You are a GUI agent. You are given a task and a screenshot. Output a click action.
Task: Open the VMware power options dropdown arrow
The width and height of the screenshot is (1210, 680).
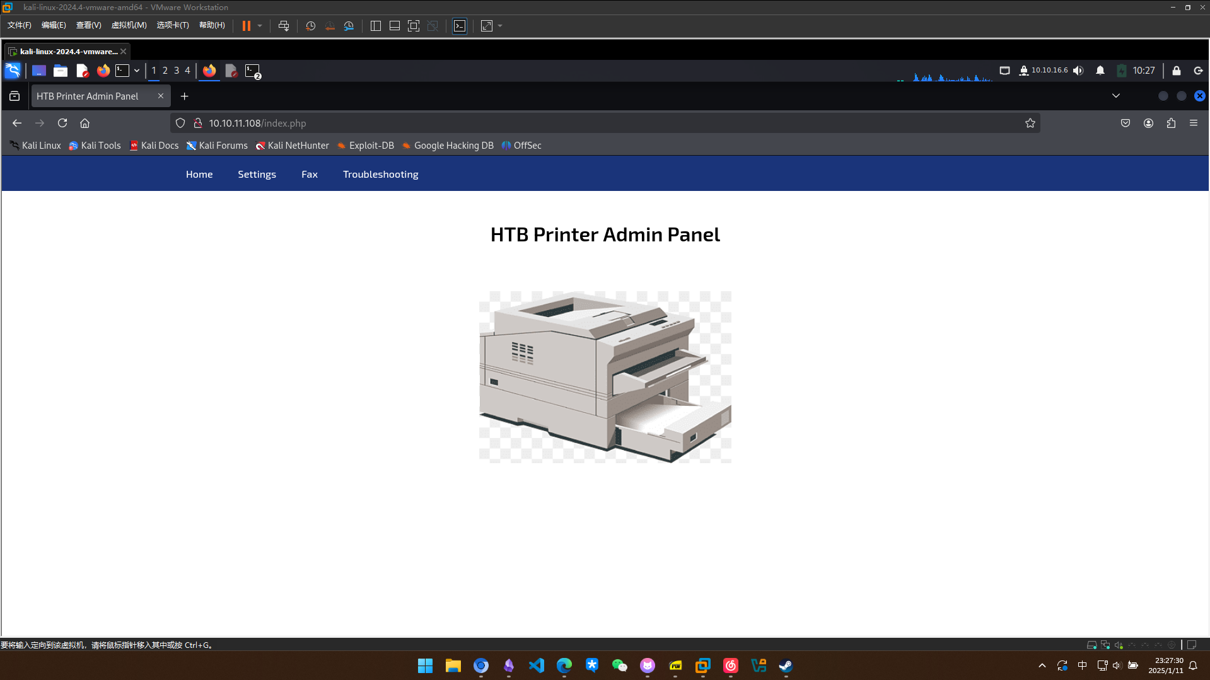(260, 26)
